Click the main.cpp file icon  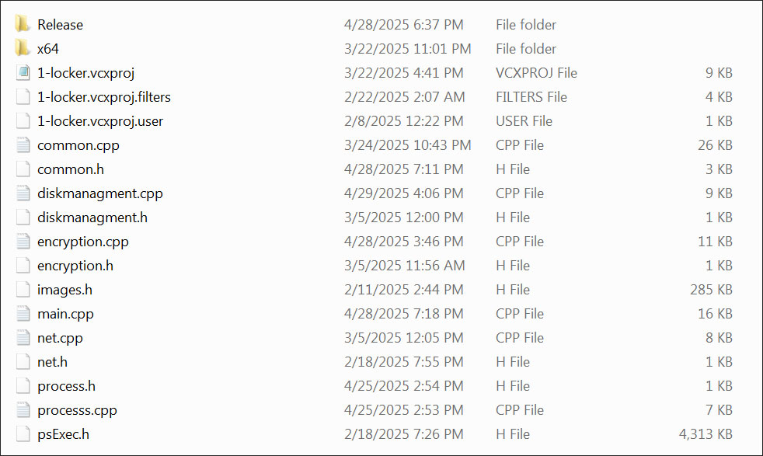click(23, 314)
